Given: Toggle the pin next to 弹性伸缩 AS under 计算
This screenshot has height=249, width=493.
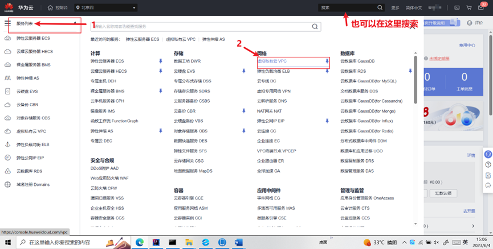Looking at the screenshot, I should click(x=161, y=131).
